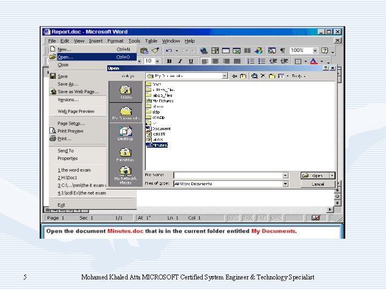Open Tables and Borders toolbar icon
The image size is (386, 289).
tap(215, 51)
